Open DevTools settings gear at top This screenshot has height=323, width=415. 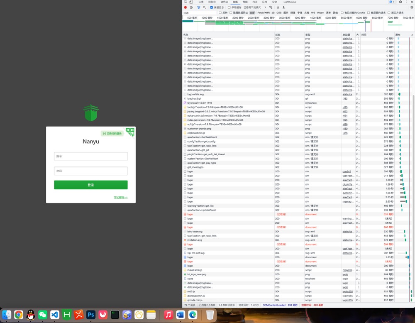tap(400, 2)
